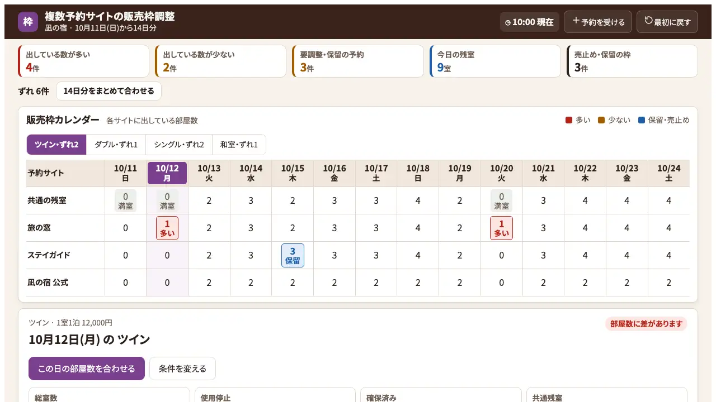
Task: Click この日の部屋数を合わせる button
Action: [x=87, y=368]
